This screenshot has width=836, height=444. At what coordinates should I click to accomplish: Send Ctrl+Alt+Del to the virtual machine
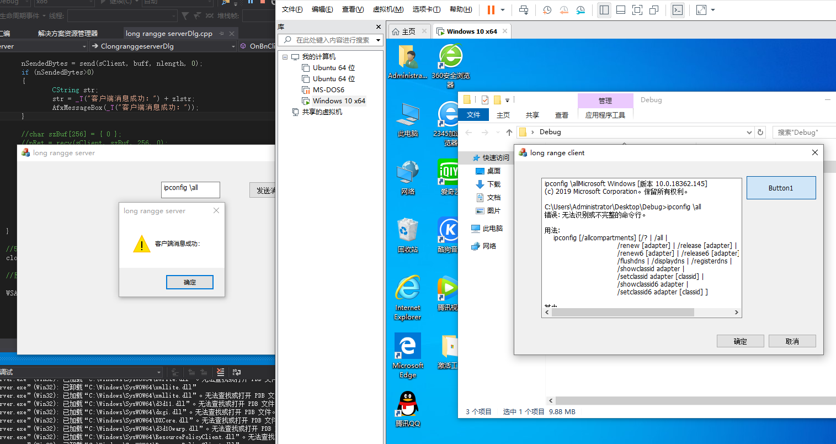click(x=524, y=9)
